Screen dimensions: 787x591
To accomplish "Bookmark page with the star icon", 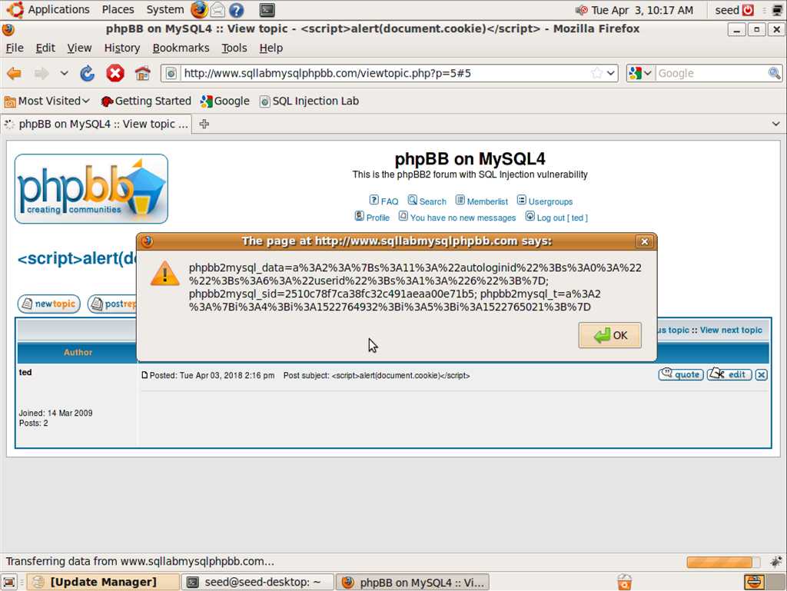I will tap(596, 73).
